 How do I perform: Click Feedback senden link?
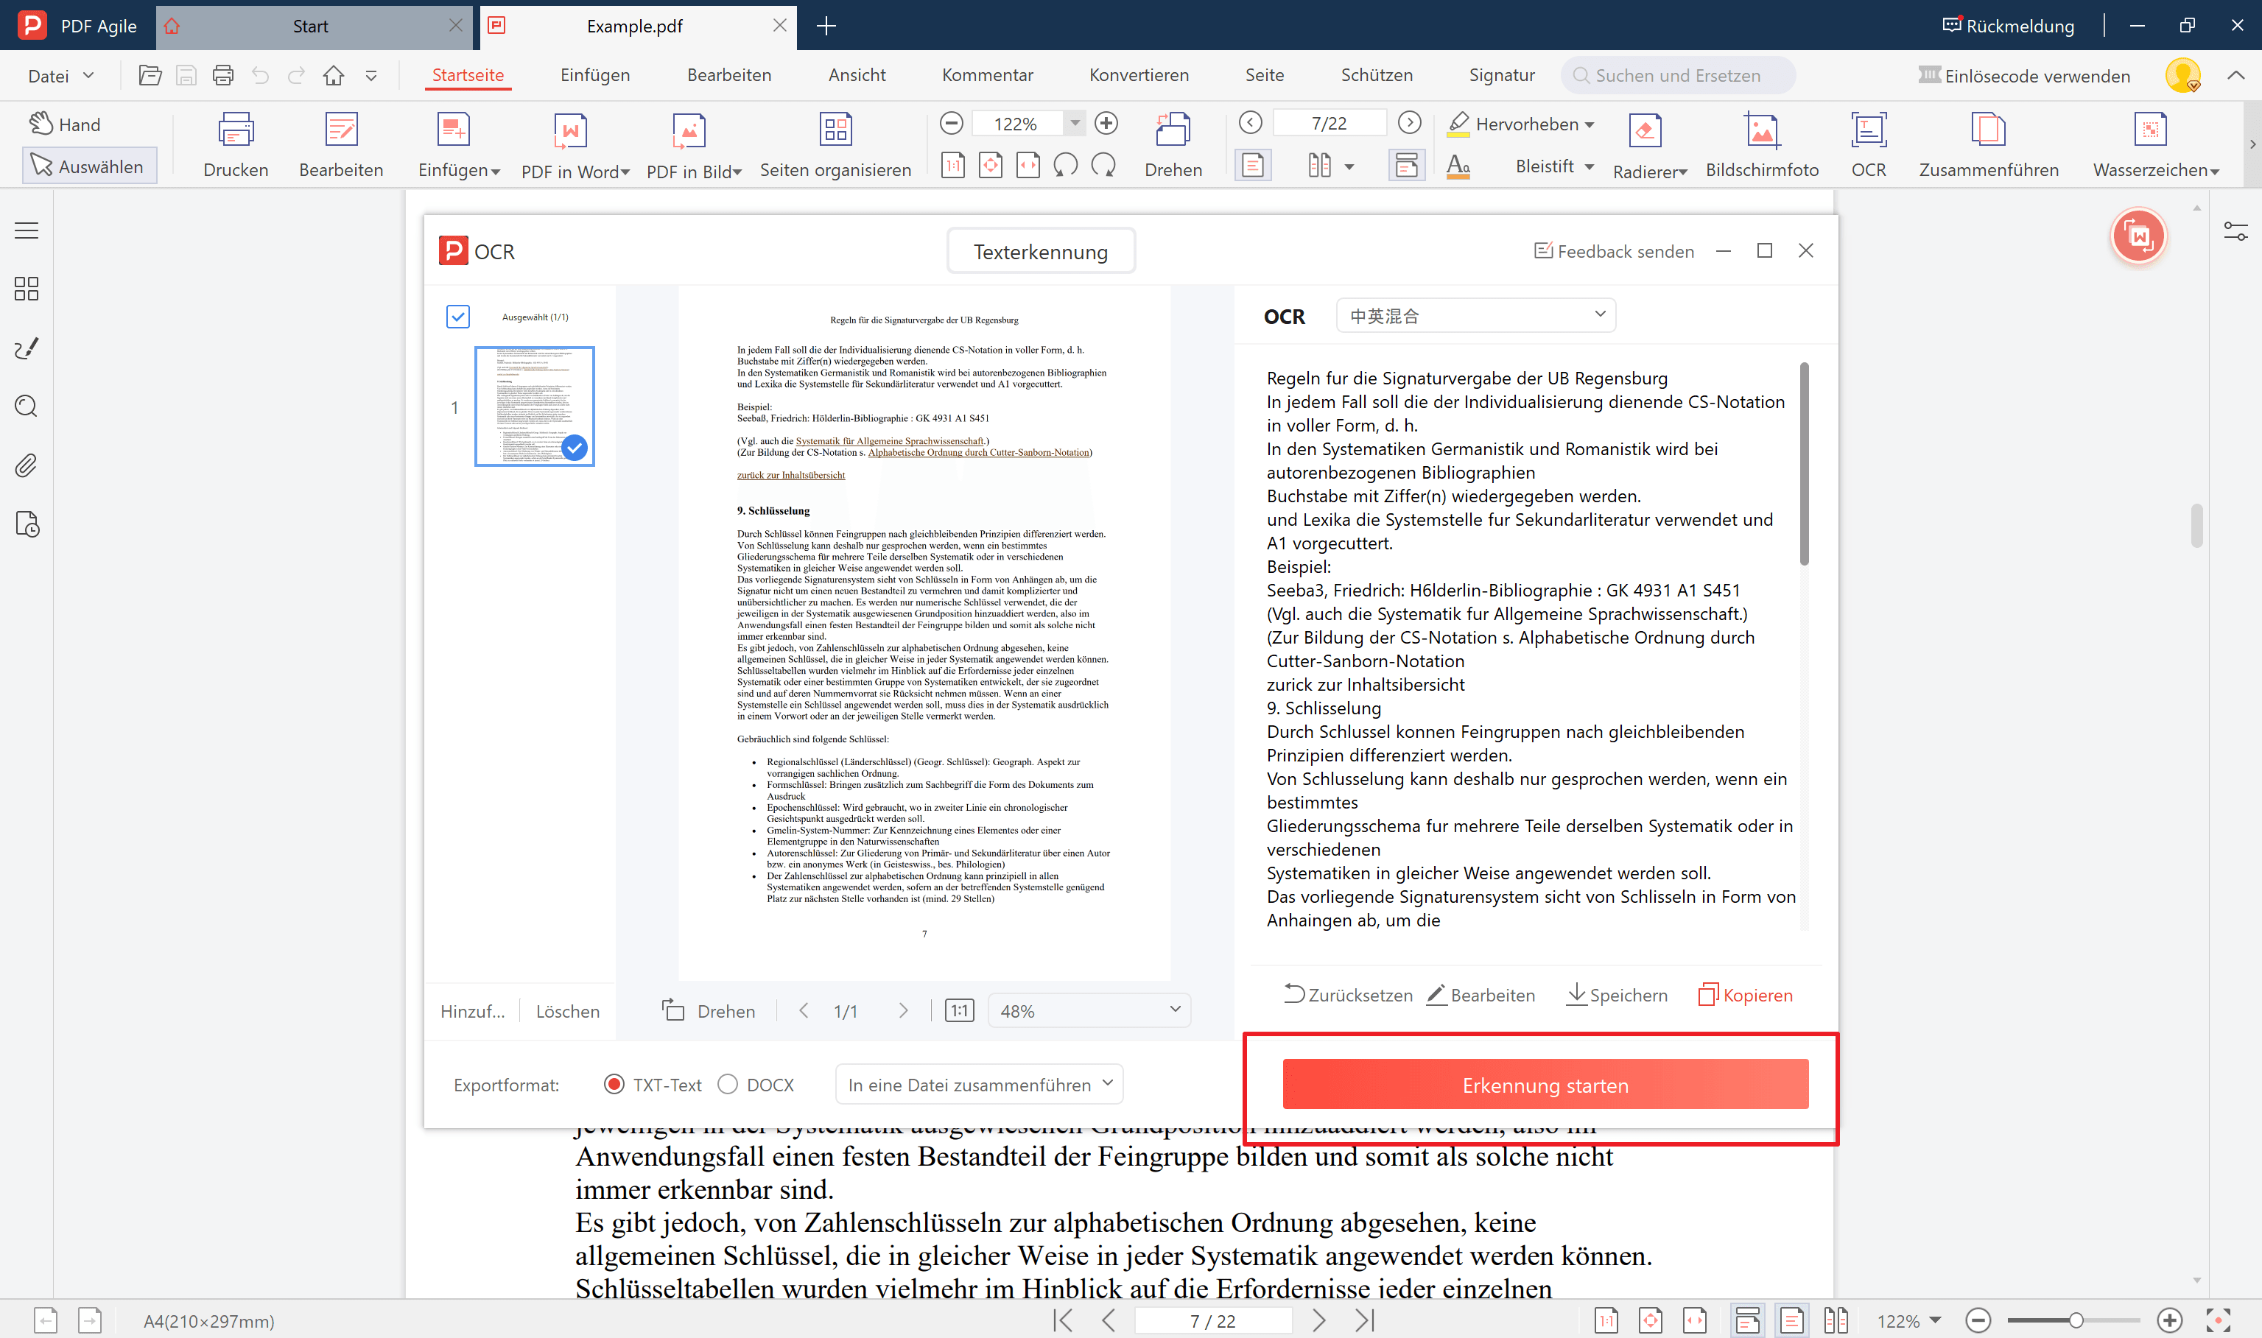pos(1614,252)
